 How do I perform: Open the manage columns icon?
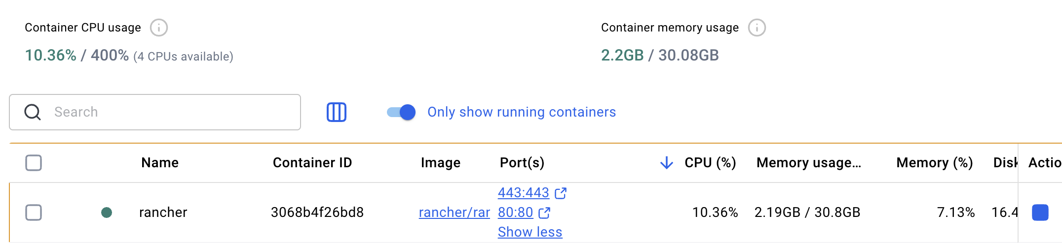[337, 112]
